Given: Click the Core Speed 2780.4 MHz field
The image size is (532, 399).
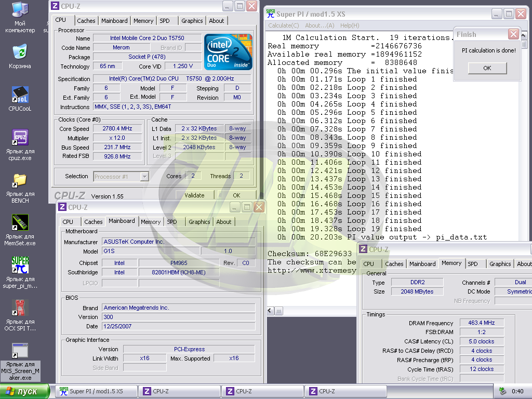Looking at the screenshot, I should 117,129.
